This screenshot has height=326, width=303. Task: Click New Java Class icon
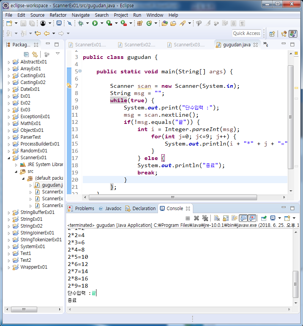point(149,23)
